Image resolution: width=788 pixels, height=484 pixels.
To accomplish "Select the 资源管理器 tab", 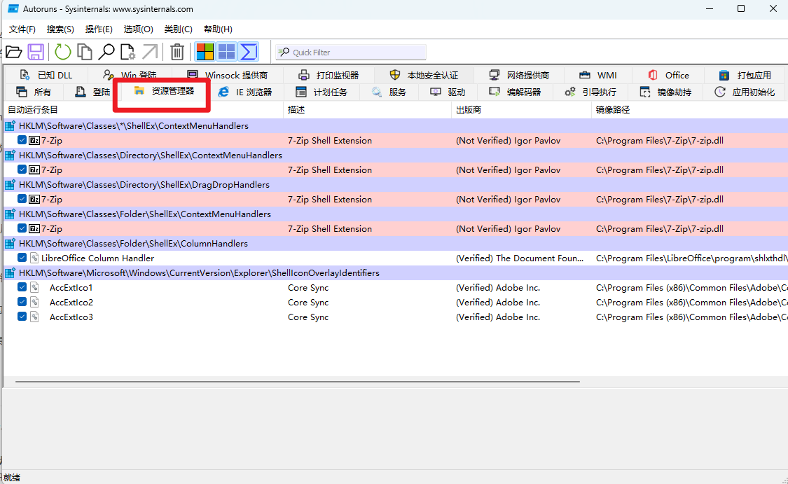I will pyautogui.click(x=164, y=91).
